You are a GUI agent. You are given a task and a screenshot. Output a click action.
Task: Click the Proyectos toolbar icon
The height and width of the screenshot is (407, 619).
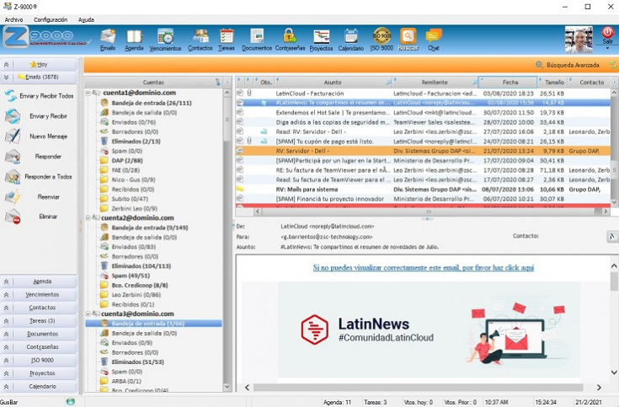click(x=321, y=40)
